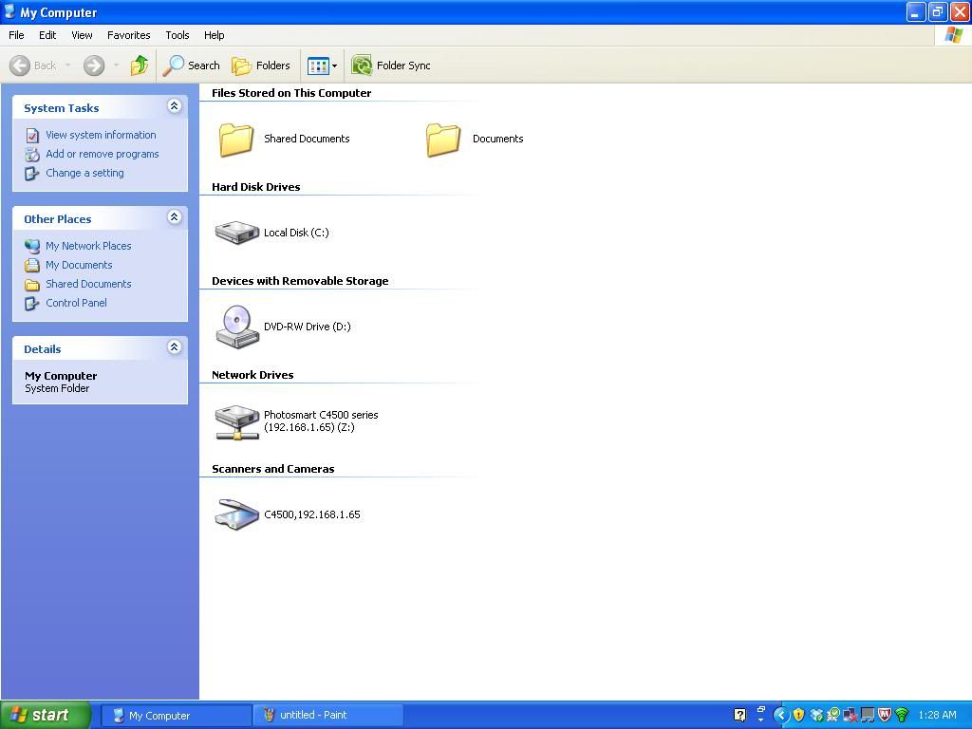Click the My Network Places globe icon
Screen dimensions: 972x729
coord(32,246)
